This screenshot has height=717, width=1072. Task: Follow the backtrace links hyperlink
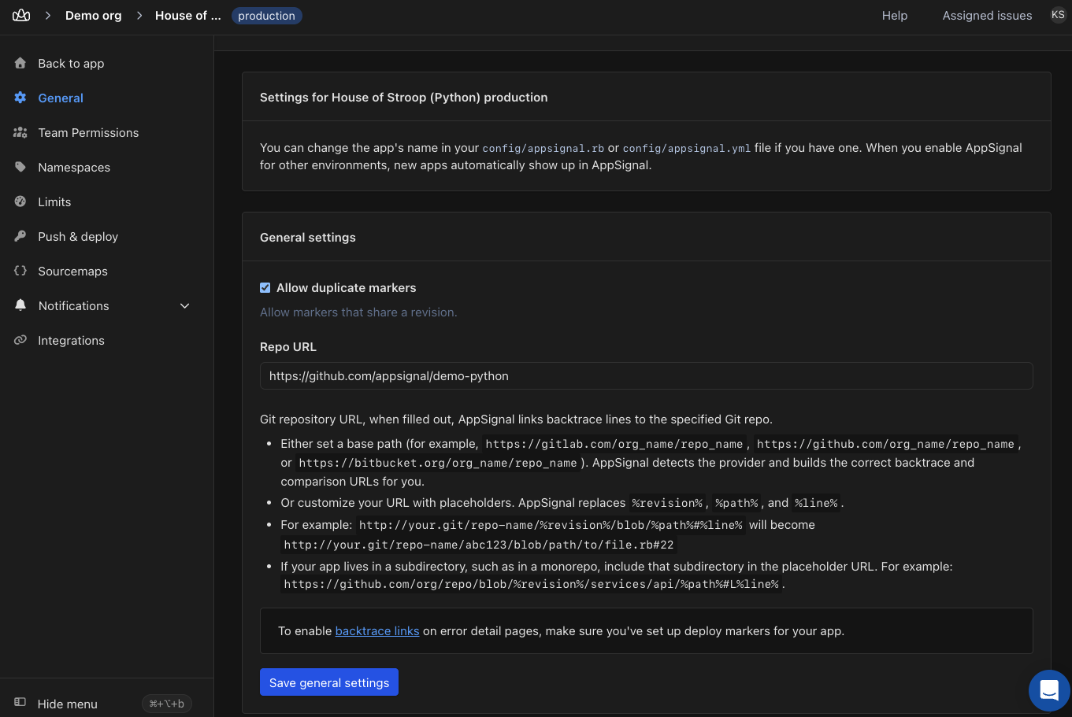[377, 630]
